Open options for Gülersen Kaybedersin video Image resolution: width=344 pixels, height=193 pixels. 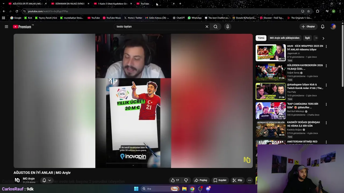[326, 66]
